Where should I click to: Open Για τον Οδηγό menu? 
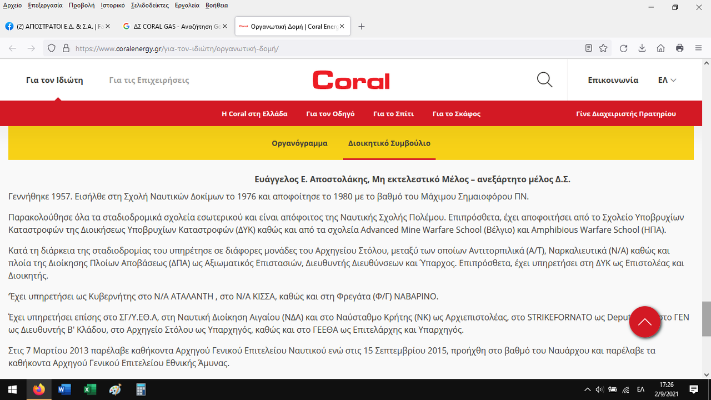pyautogui.click(x=331, y=113)
